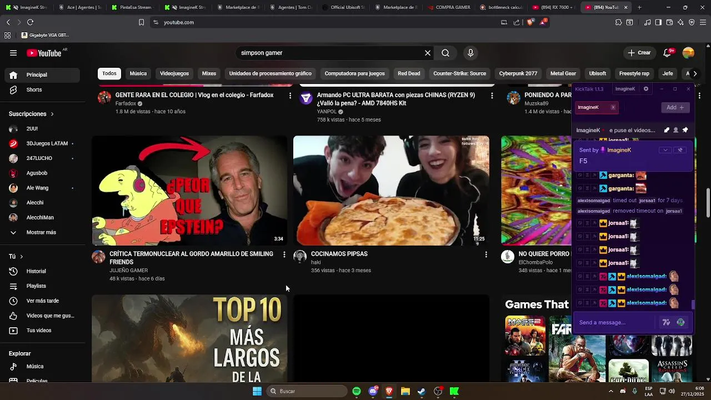This screenshot has width=711, height=400.
Task: Expand the pinned message dropdown in KickTalk
Action: [x=665, y=150]
